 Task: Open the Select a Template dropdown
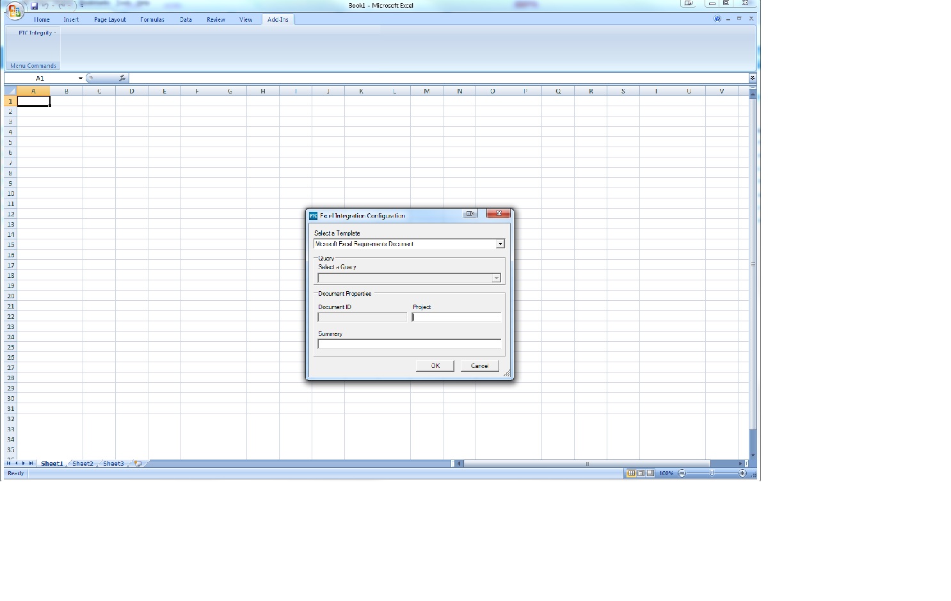pyautogui.click(x=500, y=244)
